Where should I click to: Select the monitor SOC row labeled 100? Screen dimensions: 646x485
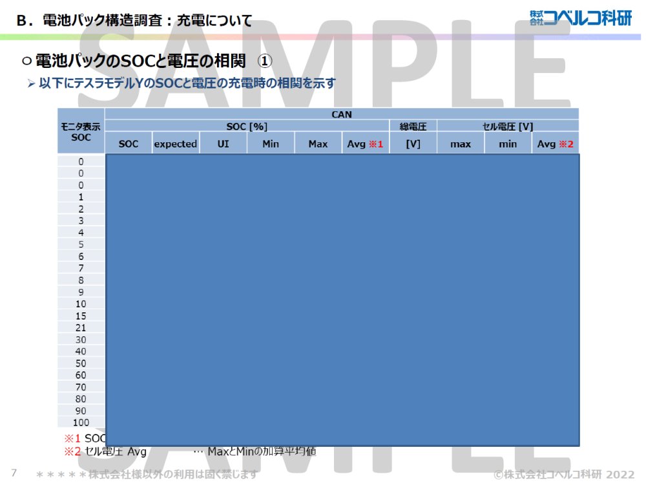tap(81, 423)
